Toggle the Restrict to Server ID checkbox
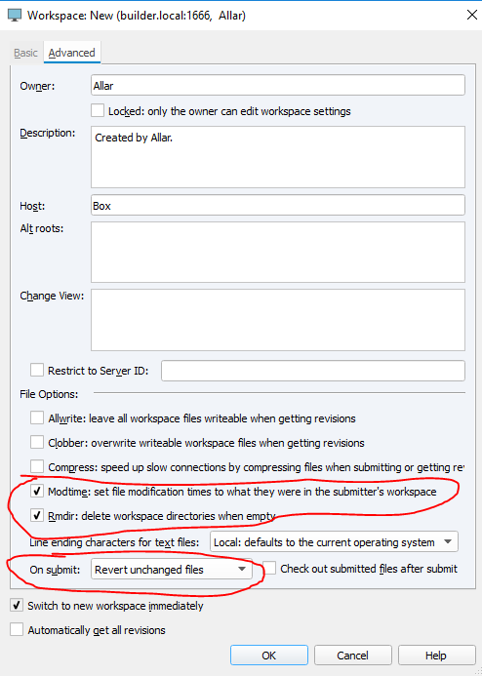The image size is (482, 676). 37,370
